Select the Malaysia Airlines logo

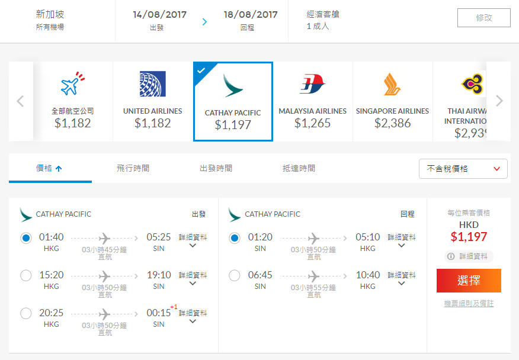(312, 83)
